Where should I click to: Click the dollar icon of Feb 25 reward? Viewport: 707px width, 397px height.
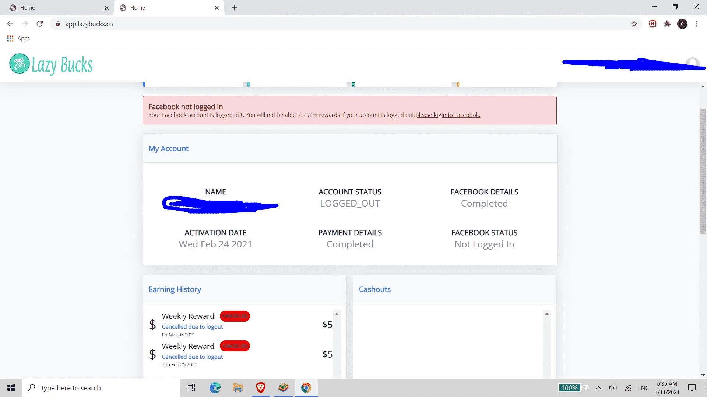tap(152, 354)
